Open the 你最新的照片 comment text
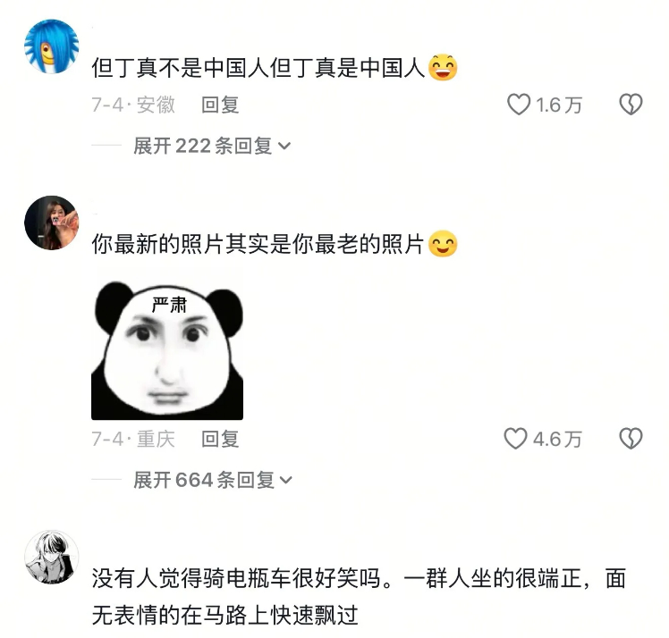This screenshot has height=638, width=669. (x=258, y=244)
